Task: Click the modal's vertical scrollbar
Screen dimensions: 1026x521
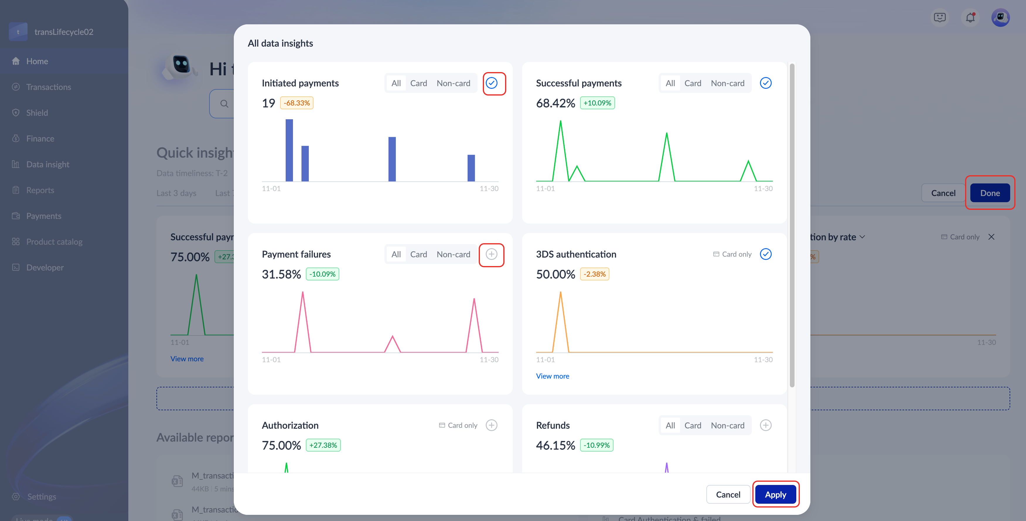Action: click(x=792, y=225)
